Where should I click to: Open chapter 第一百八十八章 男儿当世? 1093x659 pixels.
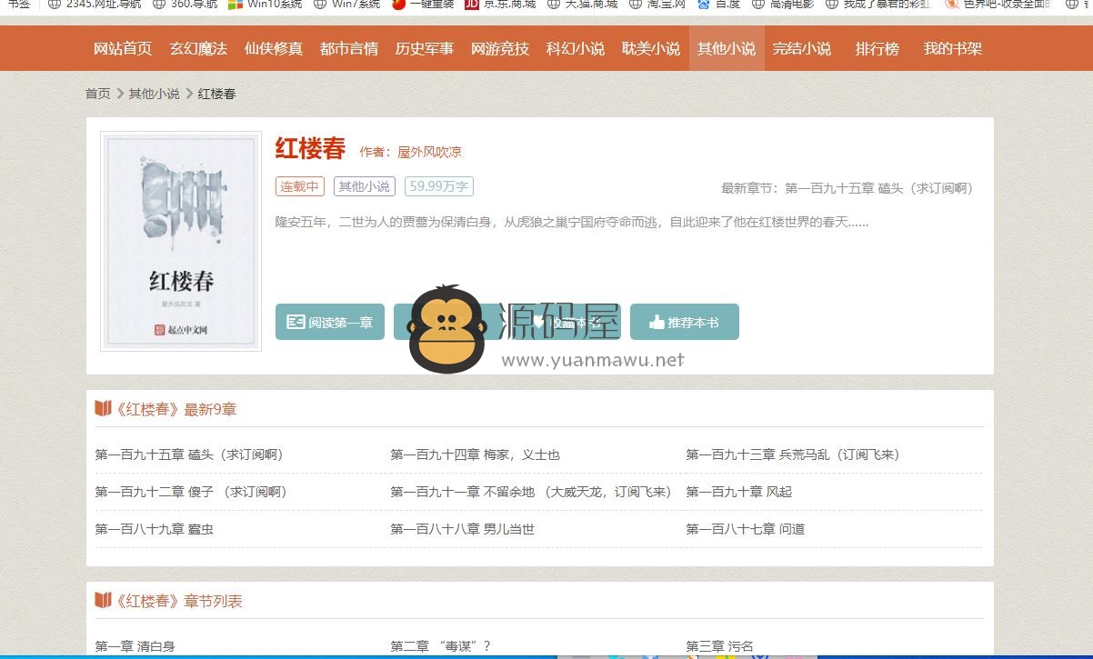coord(463,529)
